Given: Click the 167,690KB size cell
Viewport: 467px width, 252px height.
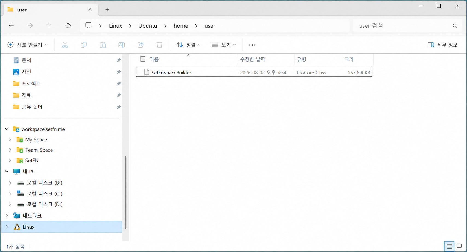Looking at the screenshot, I should point(359,73).
